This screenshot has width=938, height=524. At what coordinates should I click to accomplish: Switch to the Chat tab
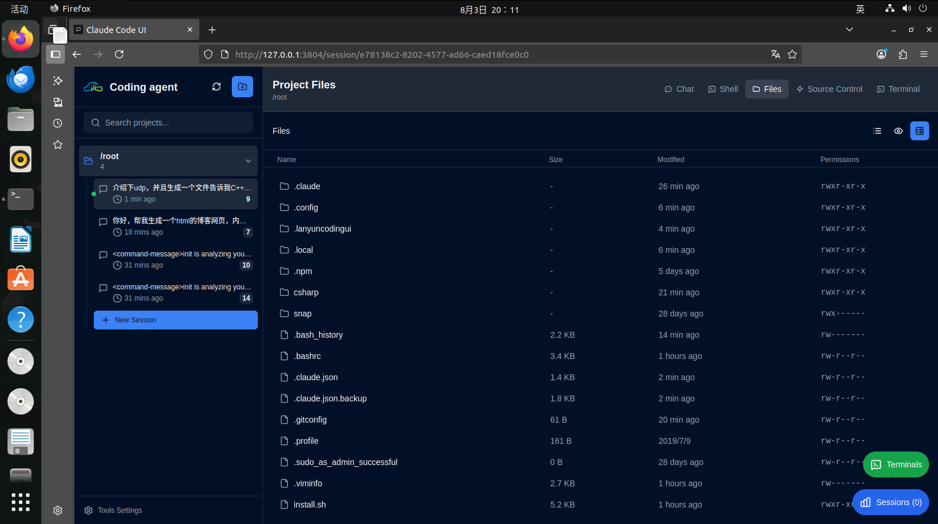[679, 89]
